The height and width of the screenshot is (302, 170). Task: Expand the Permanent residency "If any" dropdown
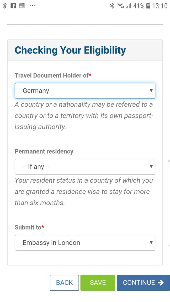85,167
